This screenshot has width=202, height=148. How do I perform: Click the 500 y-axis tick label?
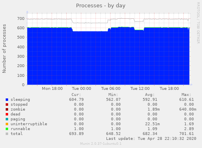(21, 37)
